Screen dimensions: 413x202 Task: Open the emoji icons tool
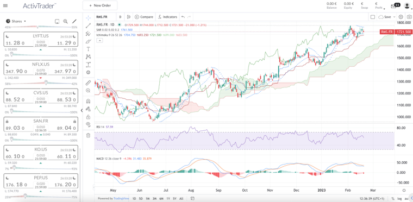tap(88, 72)
